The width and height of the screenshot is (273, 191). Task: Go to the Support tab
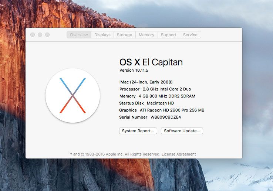point(169,35)
